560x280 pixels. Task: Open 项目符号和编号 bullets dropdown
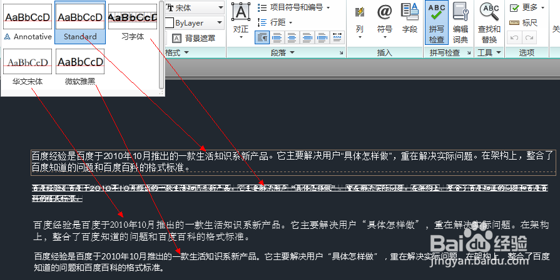click(293, 7)
